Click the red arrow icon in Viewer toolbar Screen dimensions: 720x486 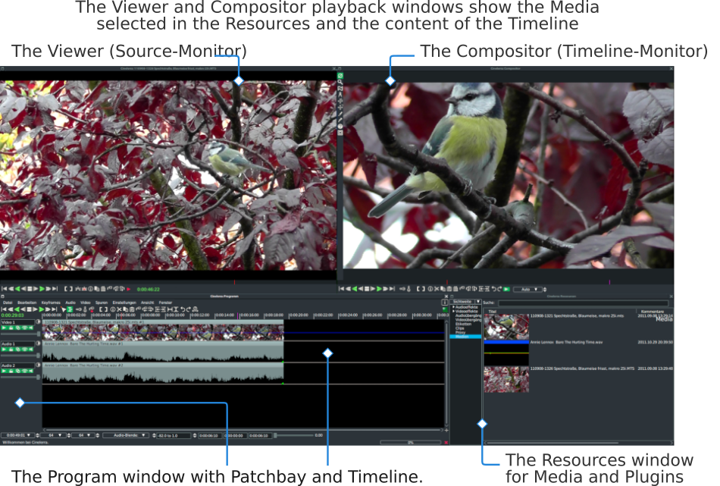click(x=129, y=289)
